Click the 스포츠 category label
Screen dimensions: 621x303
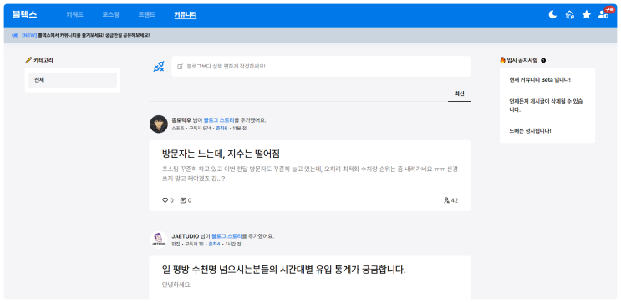tap(178, 129)
